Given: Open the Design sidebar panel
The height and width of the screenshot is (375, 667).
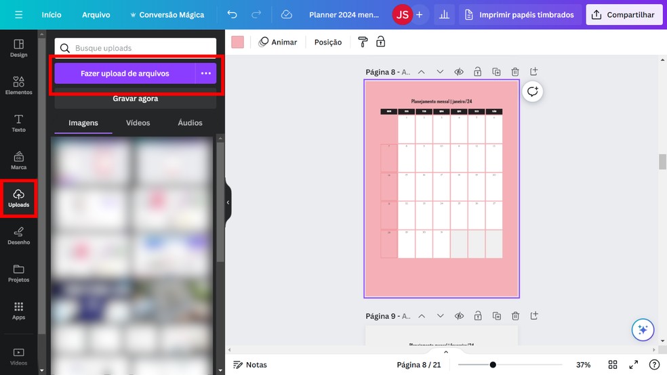Looking at the screenshot, I should [19, 48].
